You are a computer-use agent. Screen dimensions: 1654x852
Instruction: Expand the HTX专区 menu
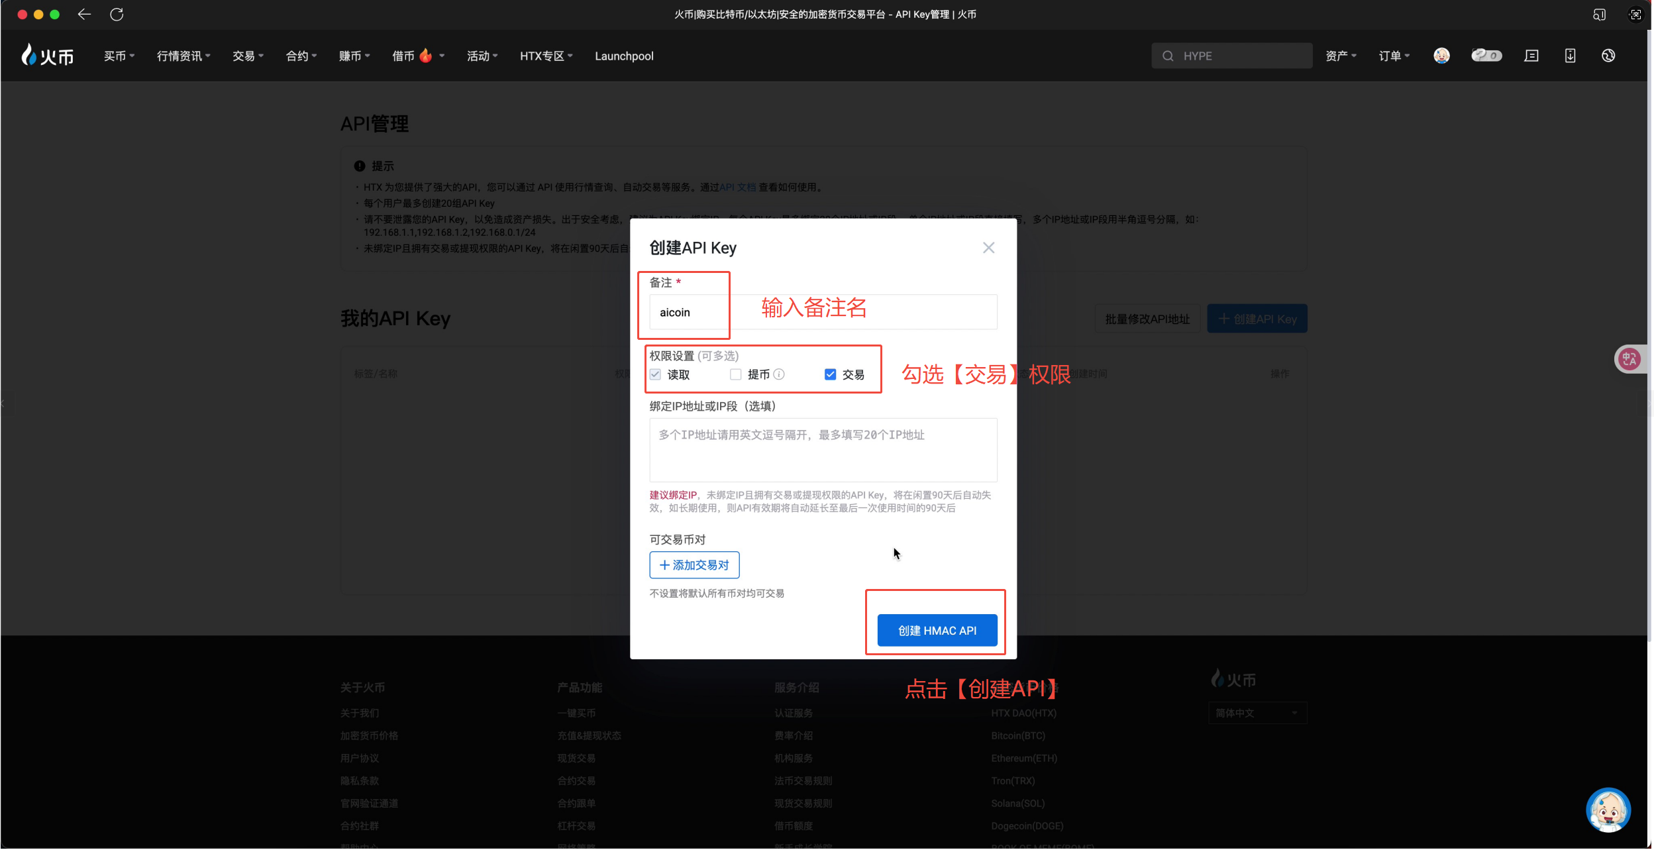(546, 56)
